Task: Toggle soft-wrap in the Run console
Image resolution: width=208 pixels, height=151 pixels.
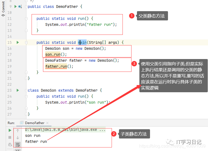Action: [18, 144]
